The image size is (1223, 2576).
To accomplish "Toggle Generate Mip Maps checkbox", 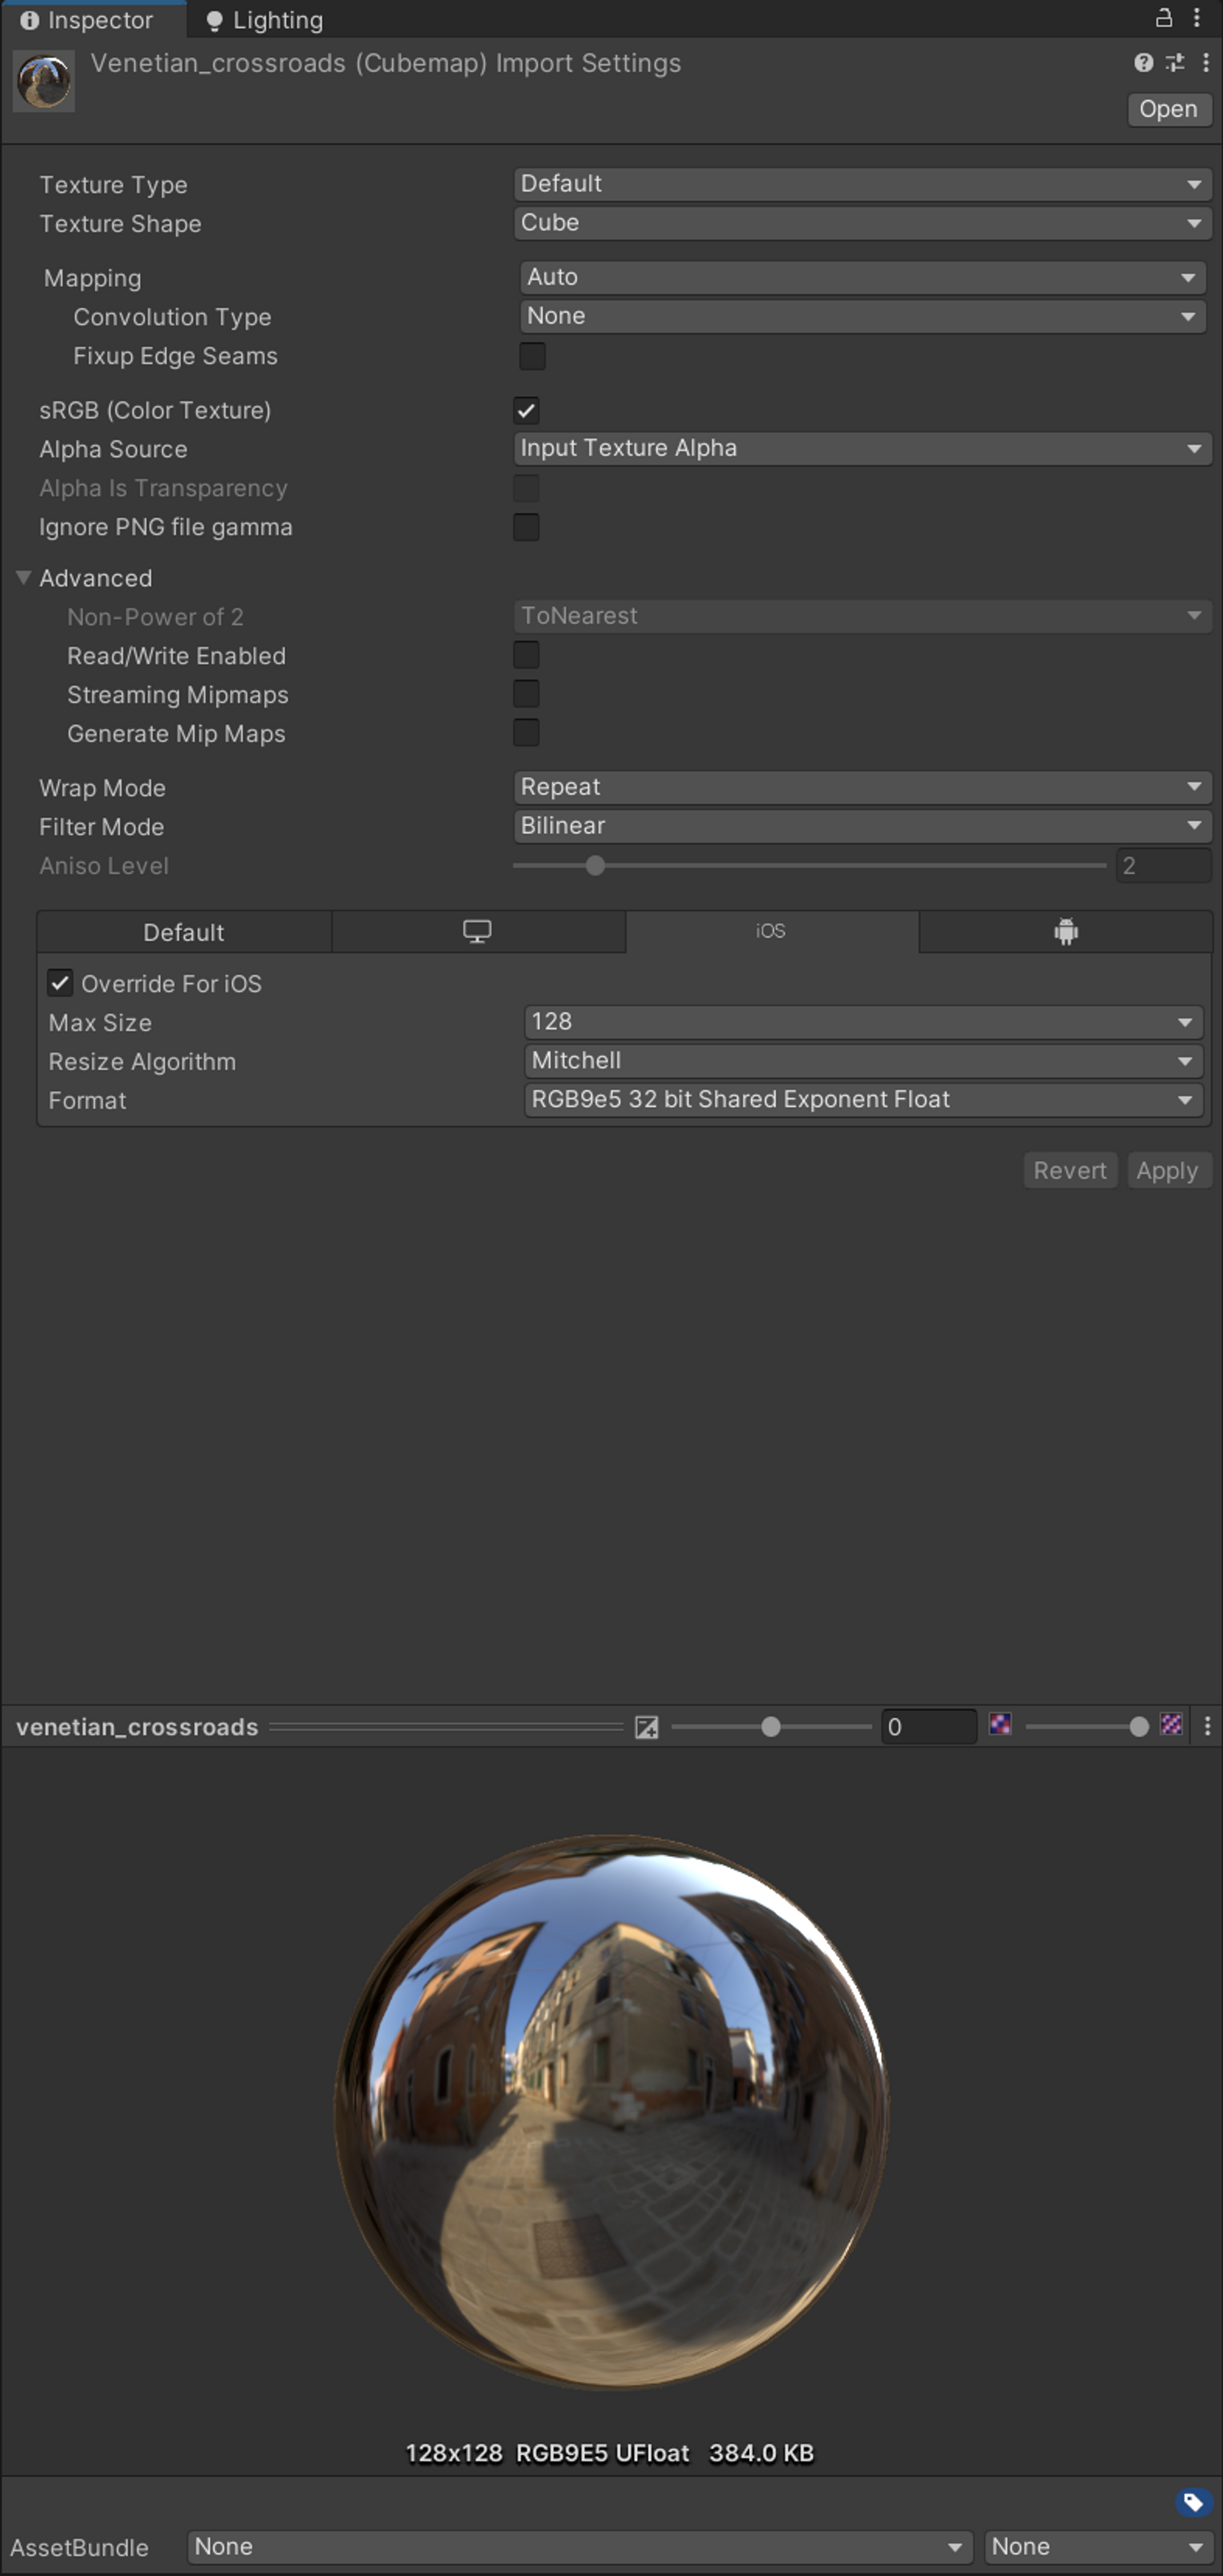I will 526,733.
